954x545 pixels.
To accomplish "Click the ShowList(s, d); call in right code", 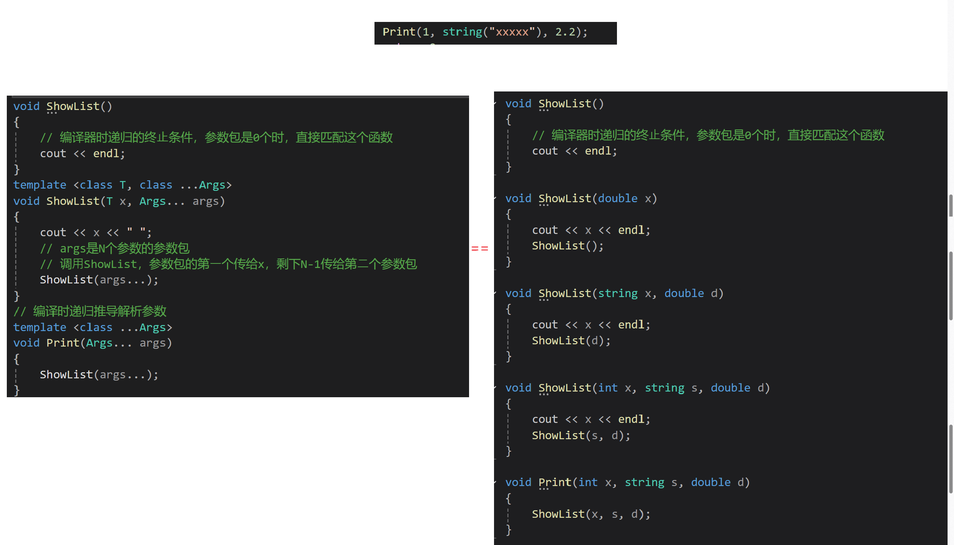I will pyautogui.click(x=581, y=435).
